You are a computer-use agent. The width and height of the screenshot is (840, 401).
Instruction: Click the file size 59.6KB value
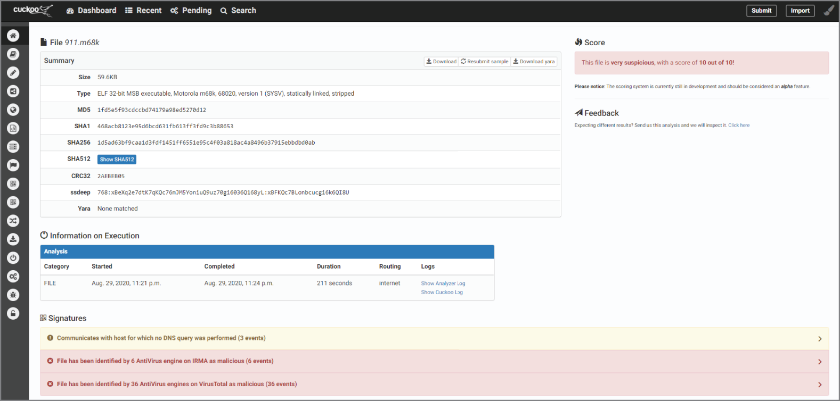[107, 77]
